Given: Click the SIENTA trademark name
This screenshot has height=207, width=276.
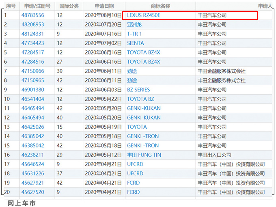Looking at the screenshot, I should (x=136, y=43).
